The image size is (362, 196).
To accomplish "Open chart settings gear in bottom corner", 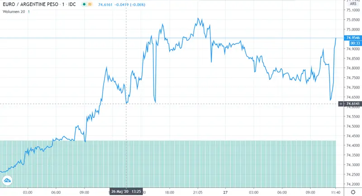I will (x=352, y=192).
